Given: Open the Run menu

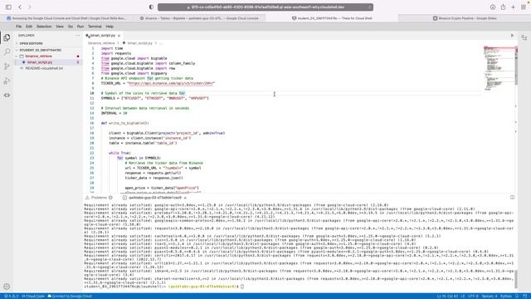Looking at the screenshot, I should 80,27.
